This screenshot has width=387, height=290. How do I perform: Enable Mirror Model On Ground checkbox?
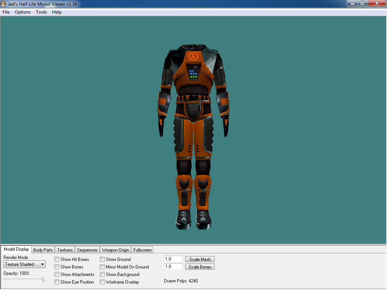click(x=102, y=267)
